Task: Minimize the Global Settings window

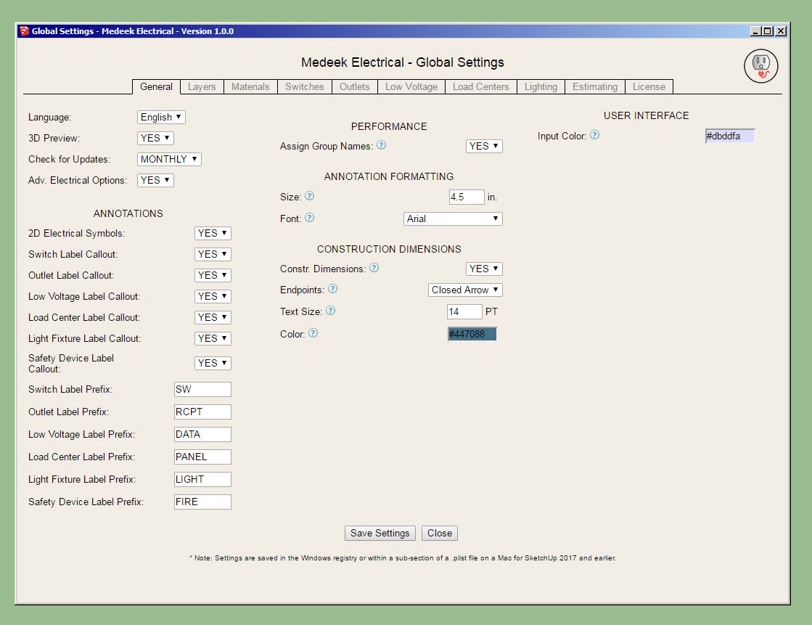Action: (756, 31)
